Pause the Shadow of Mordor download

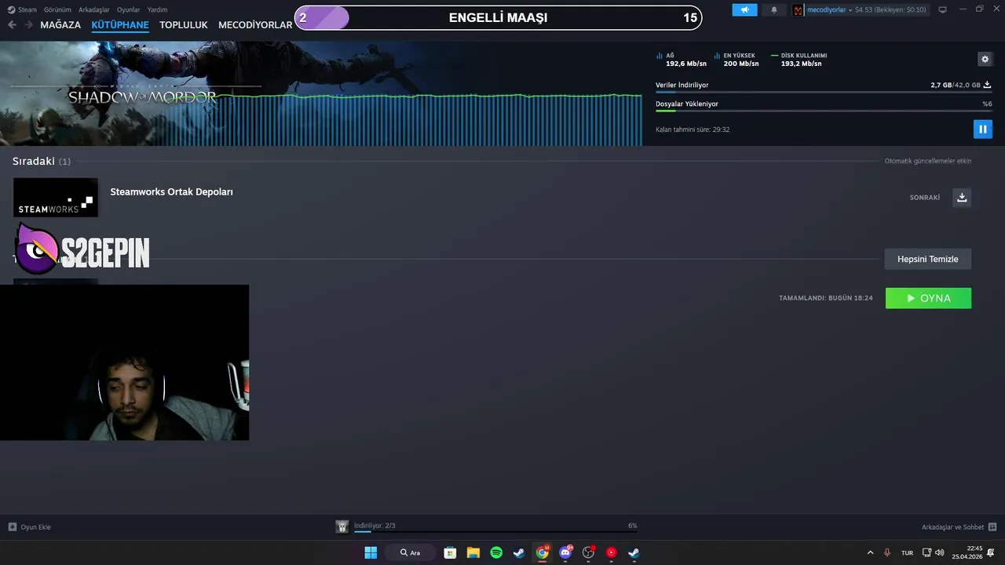[x=982, y=129]
